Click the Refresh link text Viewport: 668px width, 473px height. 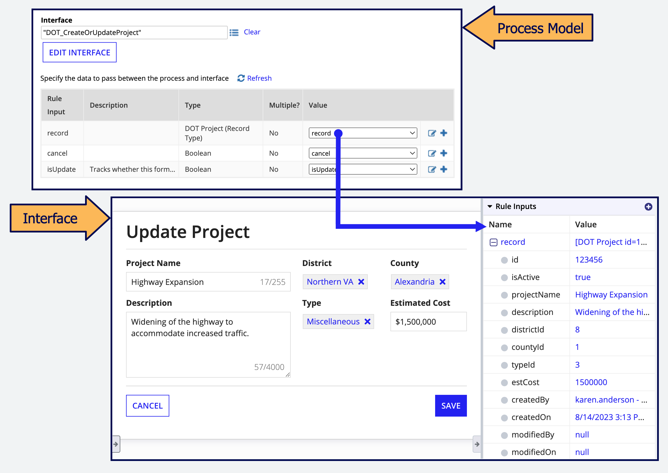pyautogui.click(x=259, y=78)
